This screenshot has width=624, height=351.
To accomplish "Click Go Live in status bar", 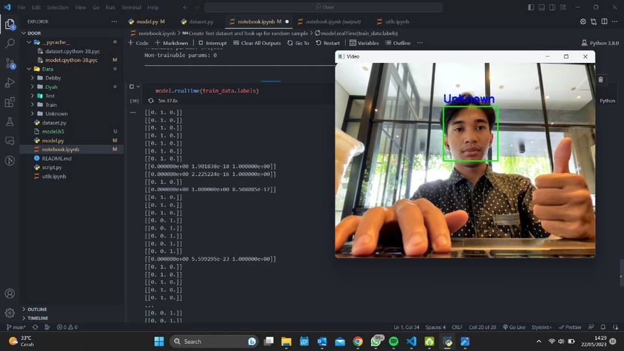I will click(514, 327).
